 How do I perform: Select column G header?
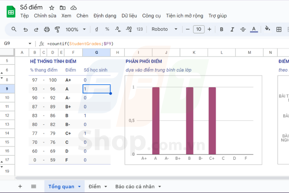click(x=96, y=52)
